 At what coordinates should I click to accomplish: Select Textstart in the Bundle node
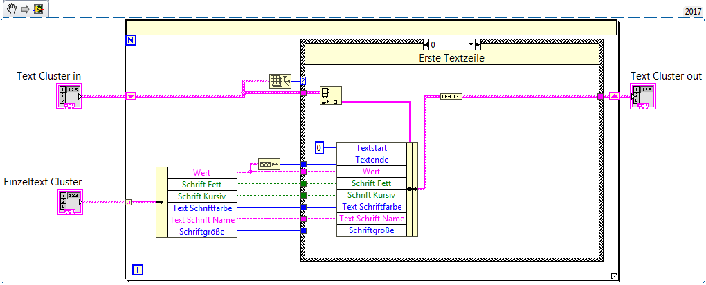[x=372, y=147]
